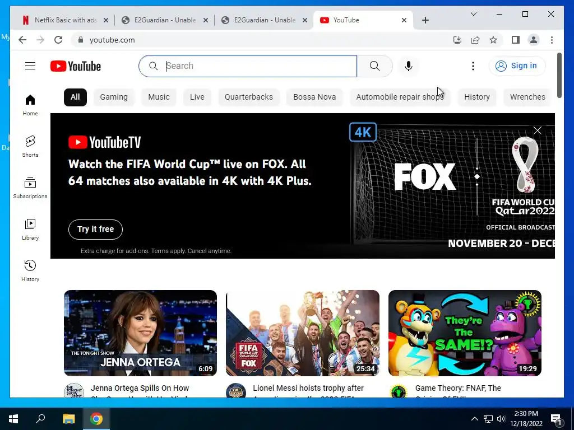This screenshot has width=574, height=430.
Task: Click Game Theory channel avatar
Action: [399, 391]
